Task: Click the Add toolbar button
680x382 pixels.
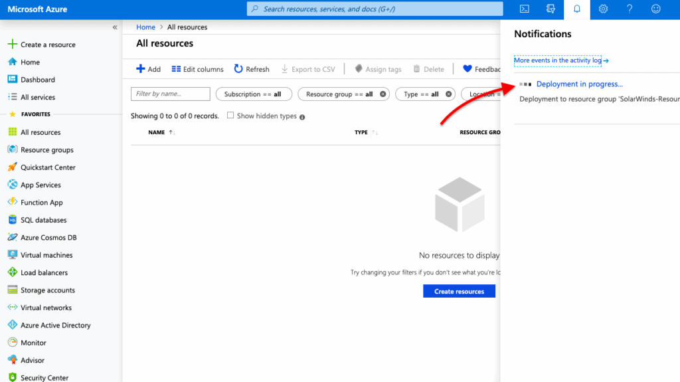Action: (x=148, y=69)
